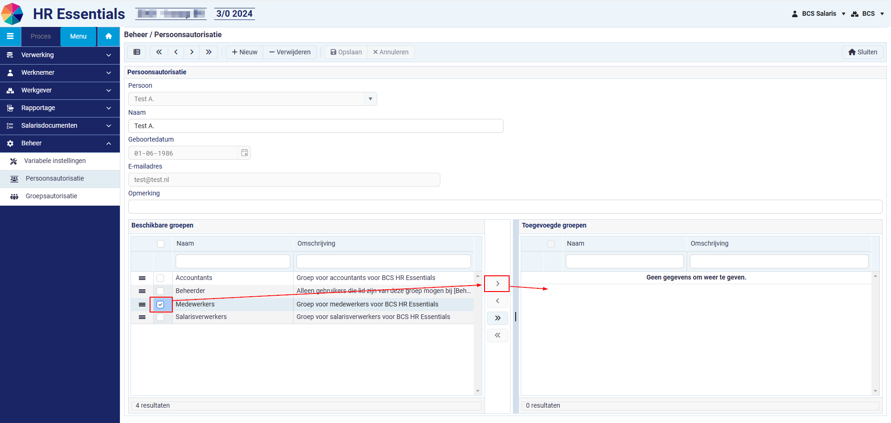Collapse the Beheer menu section
891x423 pixels.
coord(60,143)
